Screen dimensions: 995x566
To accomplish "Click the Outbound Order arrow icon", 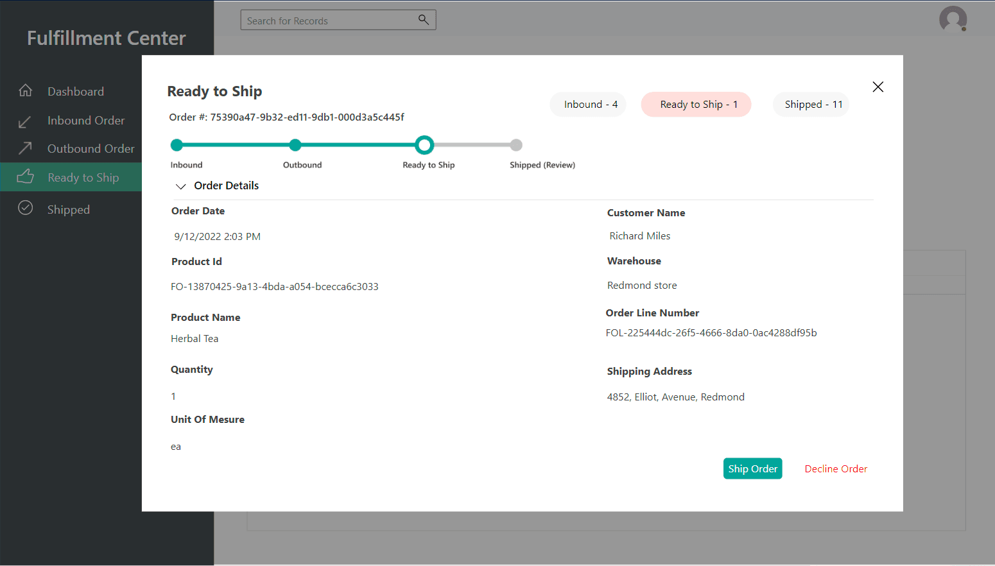I will click(x=25, y=148).
